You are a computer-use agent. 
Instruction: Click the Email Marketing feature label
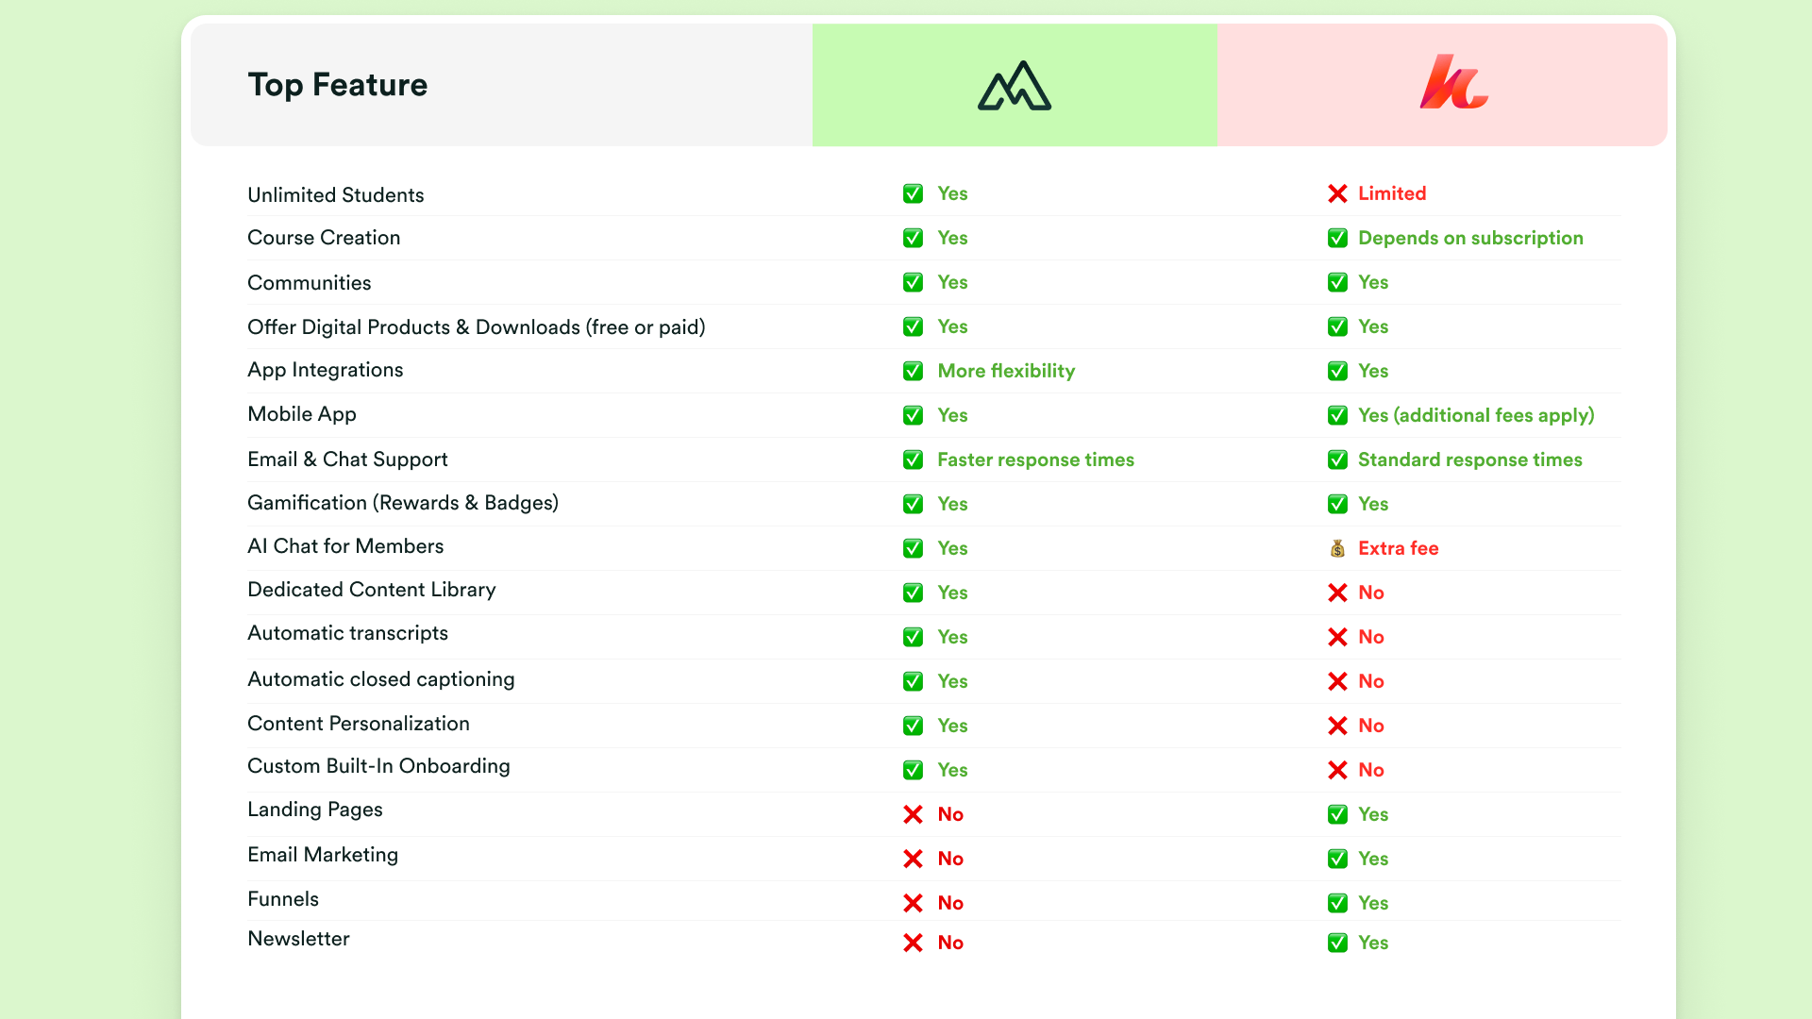pyautogui.click(x=323, y=855)
